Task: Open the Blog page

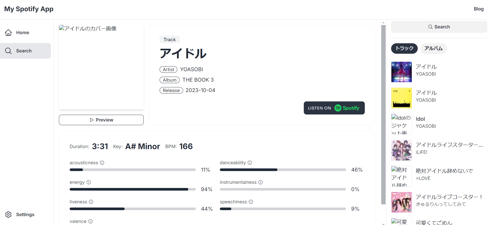Action: coord(479,9)
